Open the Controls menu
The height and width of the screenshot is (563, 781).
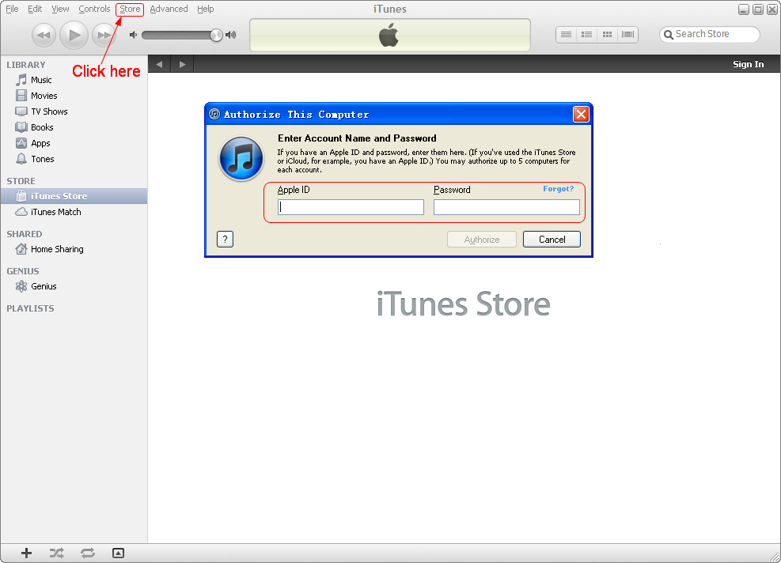pyautogui.click(x=94, y=9)
